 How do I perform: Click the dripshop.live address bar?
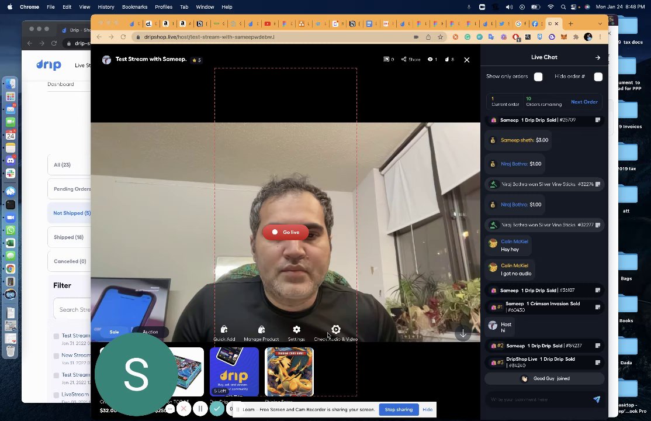tap(274, 37)
